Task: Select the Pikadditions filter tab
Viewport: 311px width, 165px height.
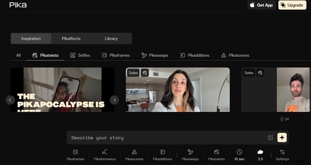Action: [195, 55]
